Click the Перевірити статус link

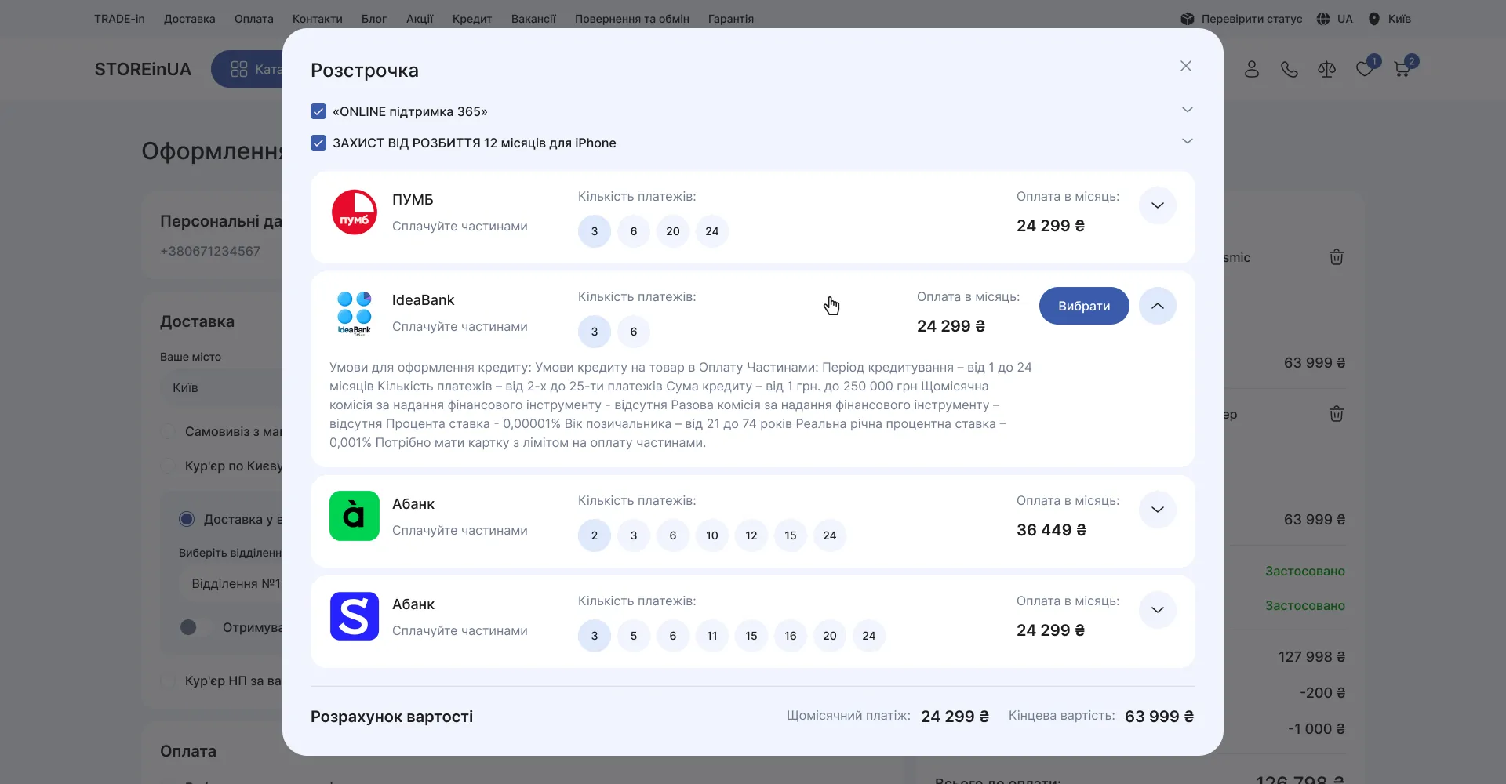1242,19
